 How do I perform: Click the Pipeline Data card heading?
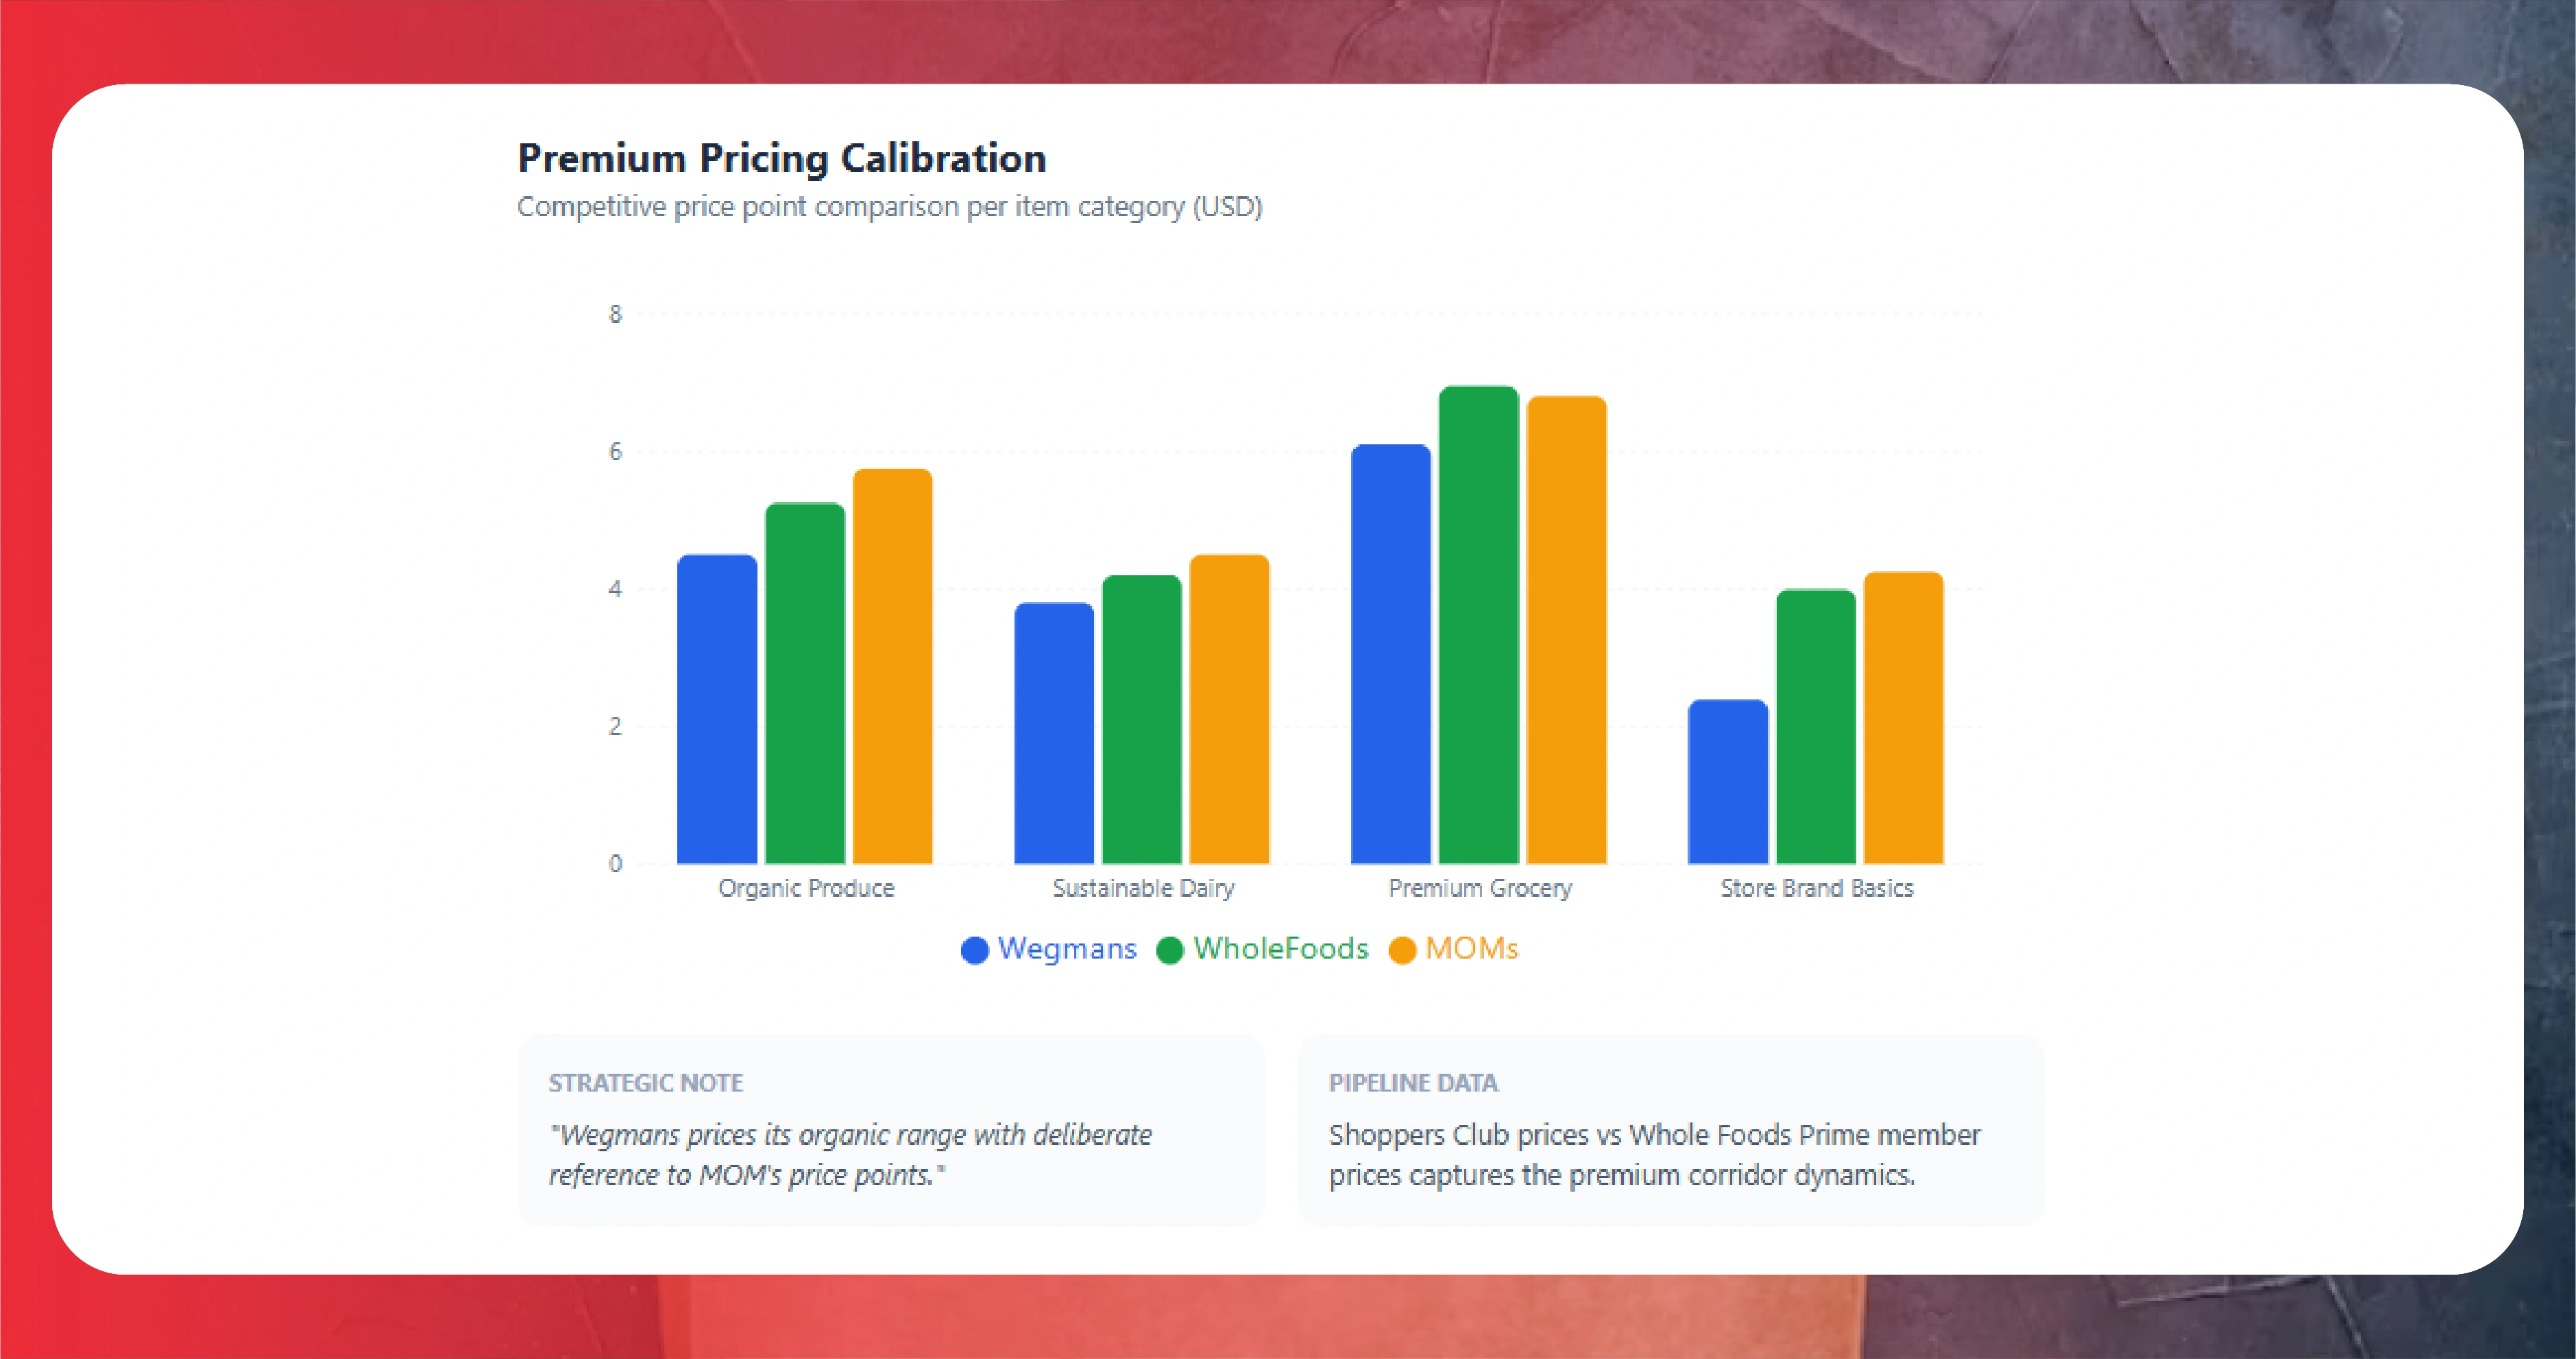tap(1412, 1083)
